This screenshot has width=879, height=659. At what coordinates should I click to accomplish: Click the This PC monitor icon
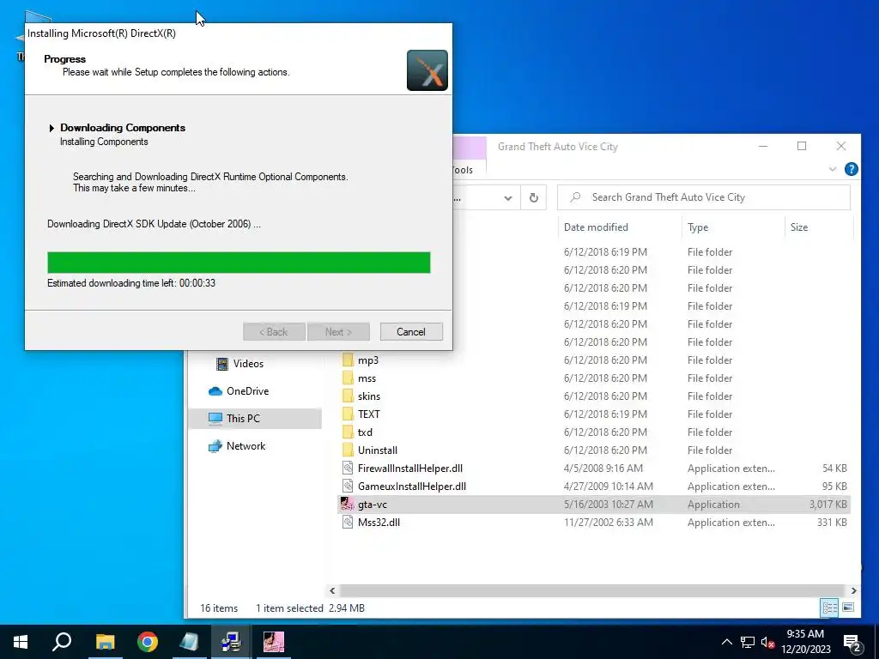tap(215, 419)
